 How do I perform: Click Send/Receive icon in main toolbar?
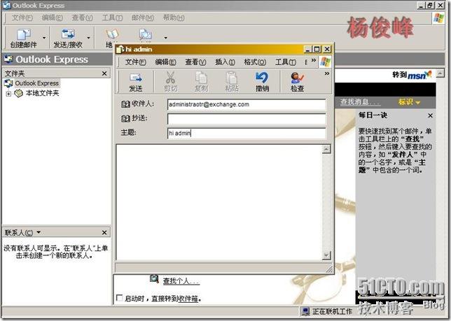pos(68,34)
